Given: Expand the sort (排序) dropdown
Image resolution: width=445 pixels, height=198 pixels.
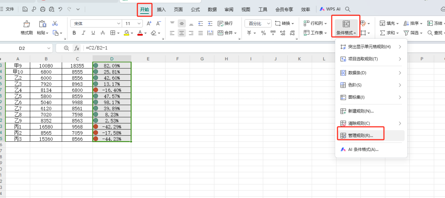Looking at the screenshot, I should click(421, 23).
